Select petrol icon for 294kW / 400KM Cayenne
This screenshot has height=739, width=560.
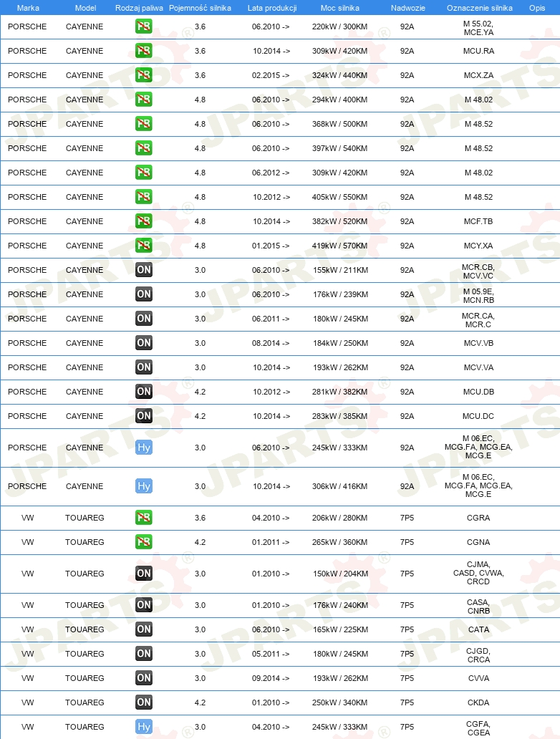144,100
